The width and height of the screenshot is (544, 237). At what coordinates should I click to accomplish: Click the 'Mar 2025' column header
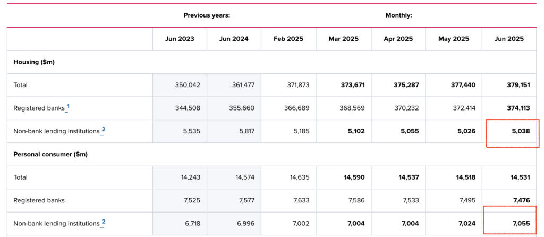pyautogui.click(x=344, y=39)
